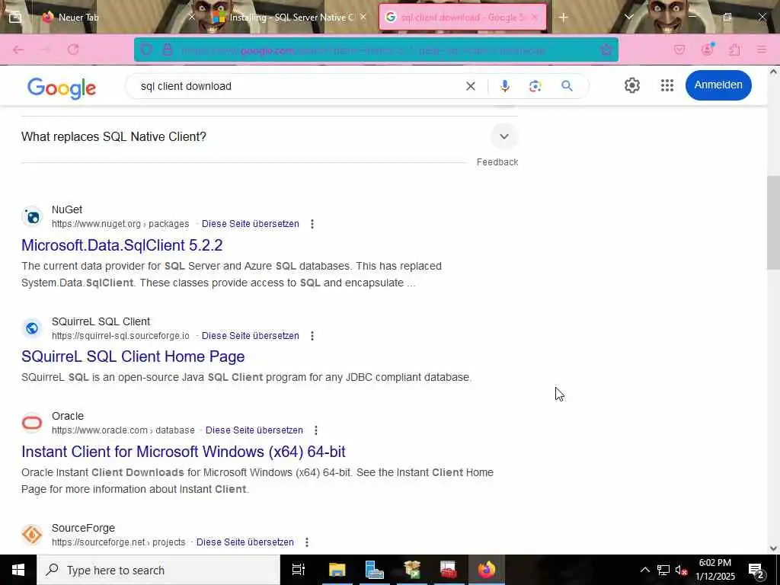The image size is (780, 585).
Task: Open the network tray icon
Action: pyautogui.click(x=663, y=570)
